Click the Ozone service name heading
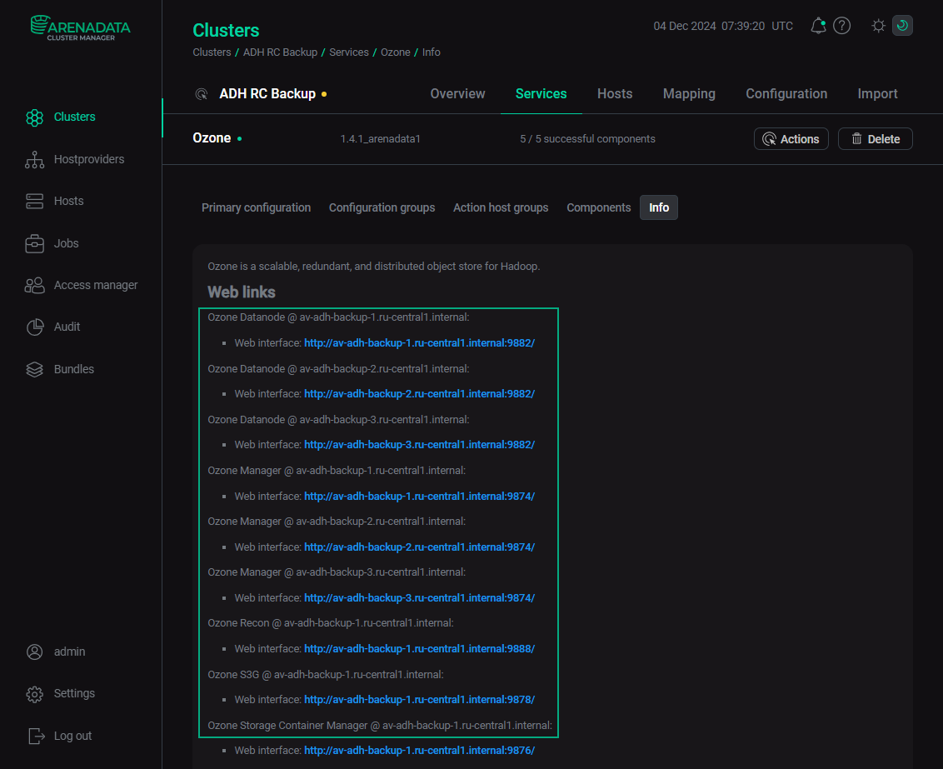 212,138
